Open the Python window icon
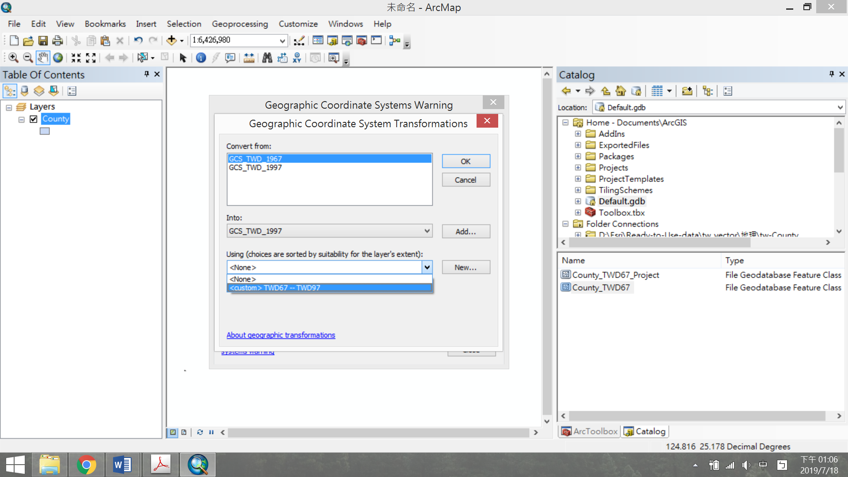Image resolution: width=848 pixels, height=477 pixels. click(x=376, y=41)
